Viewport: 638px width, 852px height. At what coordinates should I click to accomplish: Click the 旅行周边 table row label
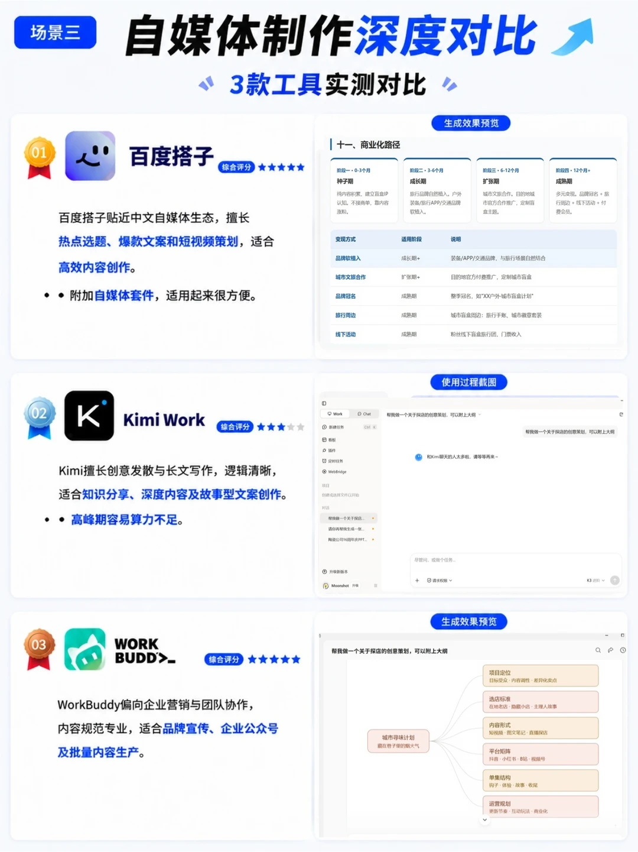346,315
